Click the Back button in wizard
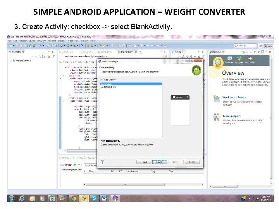The height and width of the screenshot is (209, 279). (144, 162)
